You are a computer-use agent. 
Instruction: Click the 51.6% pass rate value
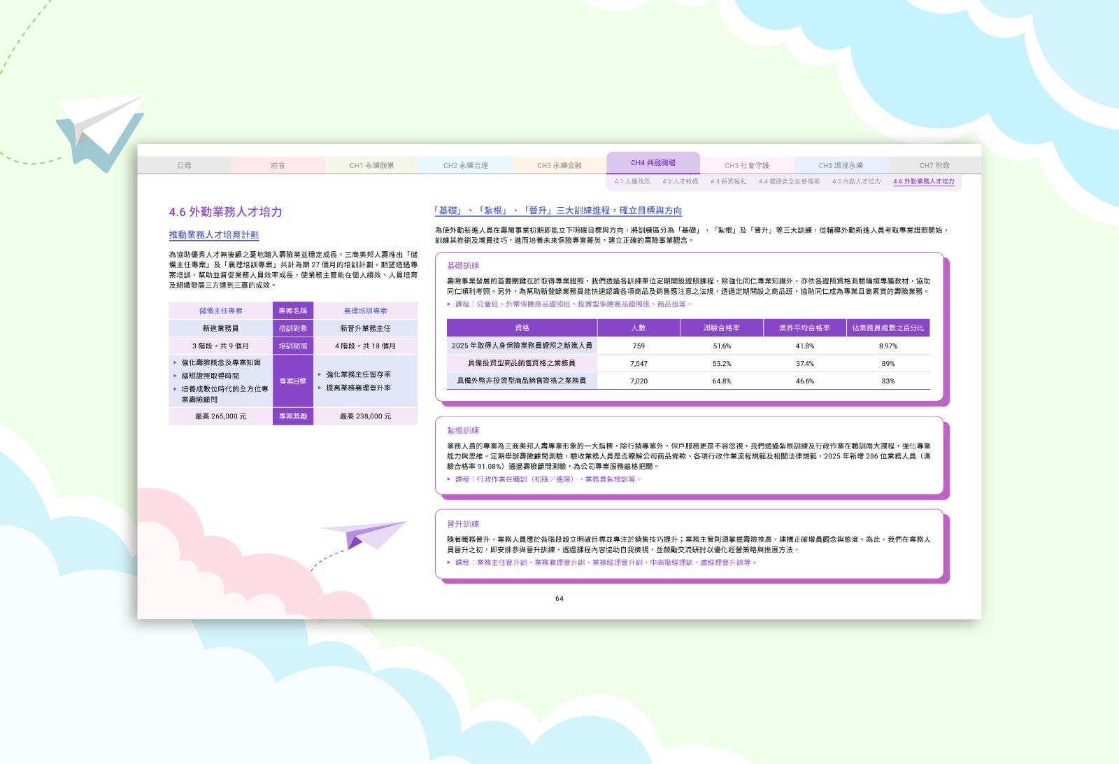[722, 346]
